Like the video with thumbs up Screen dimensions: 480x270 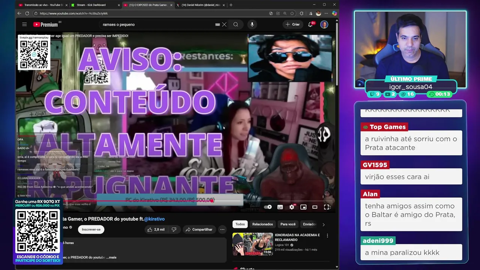point(156,229)
